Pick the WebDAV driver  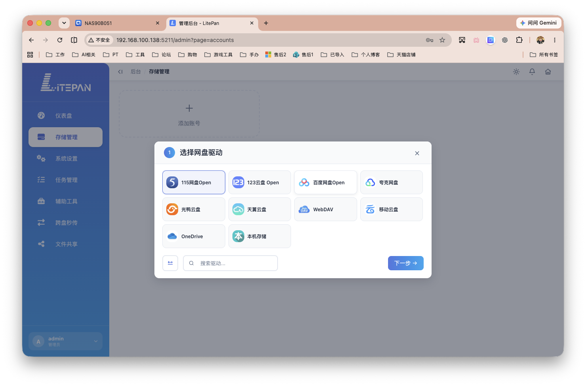(x=325, y=209)
